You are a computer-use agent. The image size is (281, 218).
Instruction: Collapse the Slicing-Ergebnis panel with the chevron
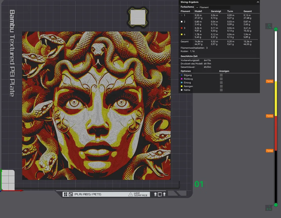(258, 2)
